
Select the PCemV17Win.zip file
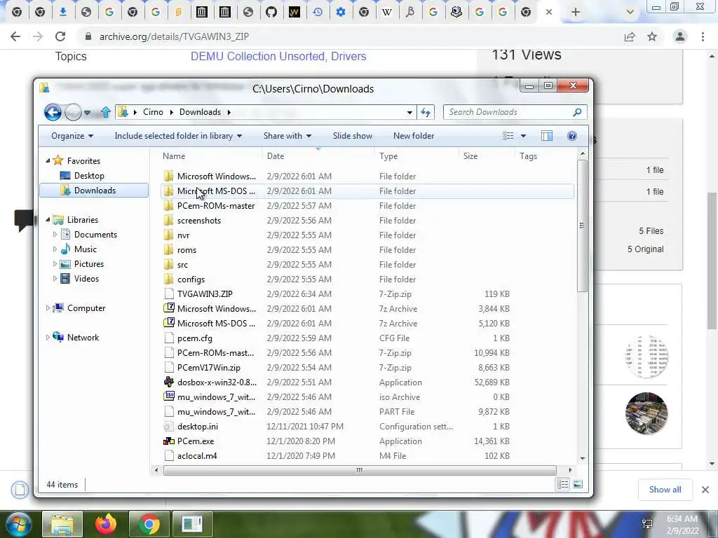367,367
